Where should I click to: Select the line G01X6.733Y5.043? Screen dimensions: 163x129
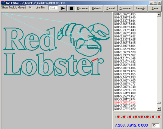[x=125, y=30]
